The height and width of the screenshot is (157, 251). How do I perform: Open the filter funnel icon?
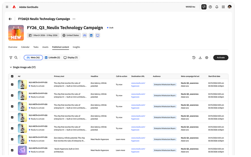click(11, 58)
